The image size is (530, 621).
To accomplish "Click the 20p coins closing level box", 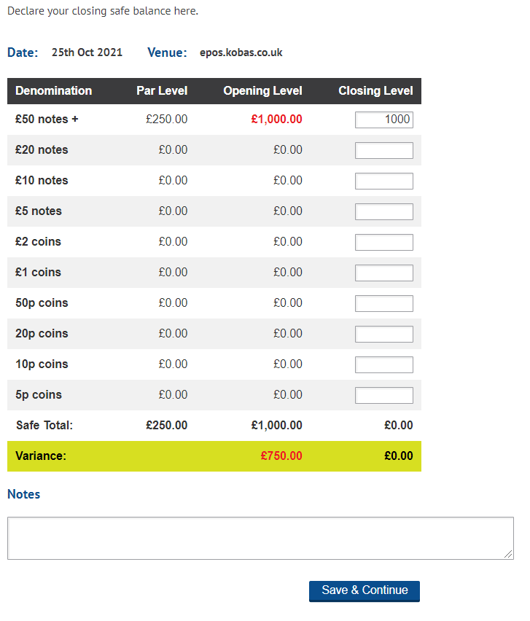I will coord(383,334).
